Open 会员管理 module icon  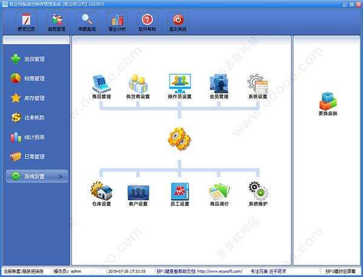click(219, 86)
